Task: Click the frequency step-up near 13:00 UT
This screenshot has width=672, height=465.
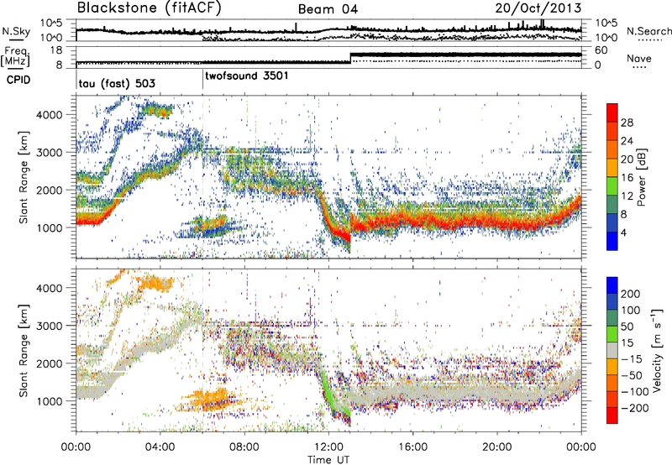Action: click(350, 58)
